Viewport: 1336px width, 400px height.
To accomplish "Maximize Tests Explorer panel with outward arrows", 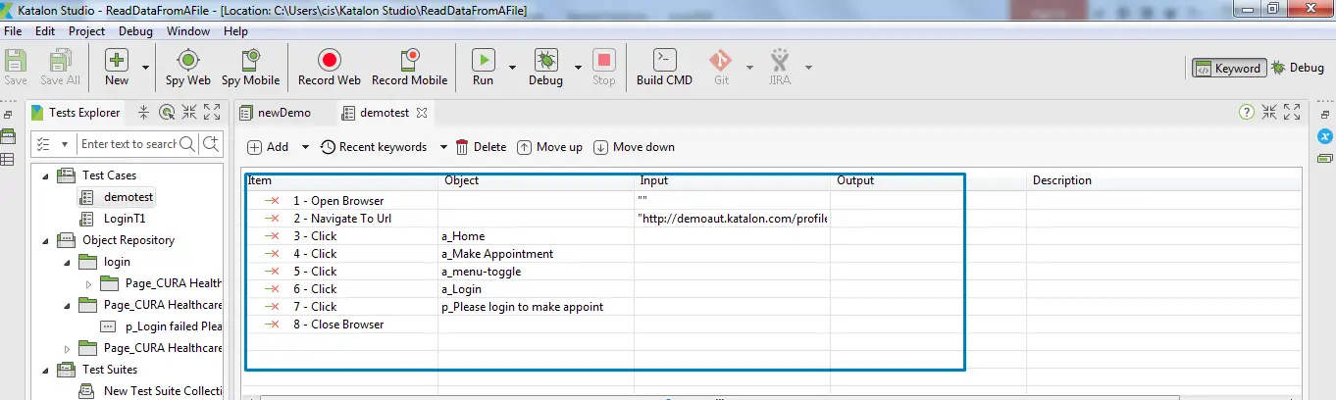I will click(x=212, y=113).
